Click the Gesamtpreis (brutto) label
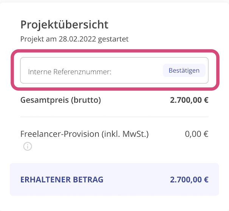This screenshot has height=211, width=229. click(61, 100)
